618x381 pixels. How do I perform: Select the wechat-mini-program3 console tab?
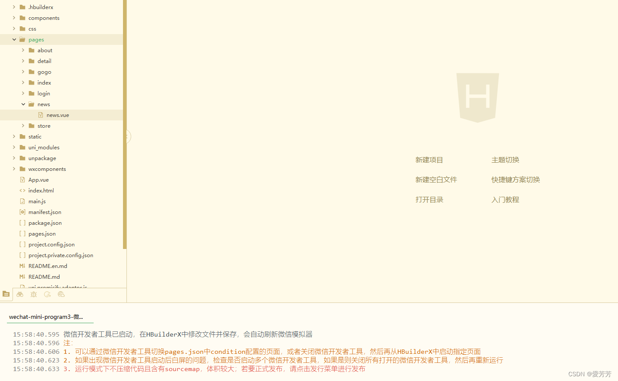46,317
